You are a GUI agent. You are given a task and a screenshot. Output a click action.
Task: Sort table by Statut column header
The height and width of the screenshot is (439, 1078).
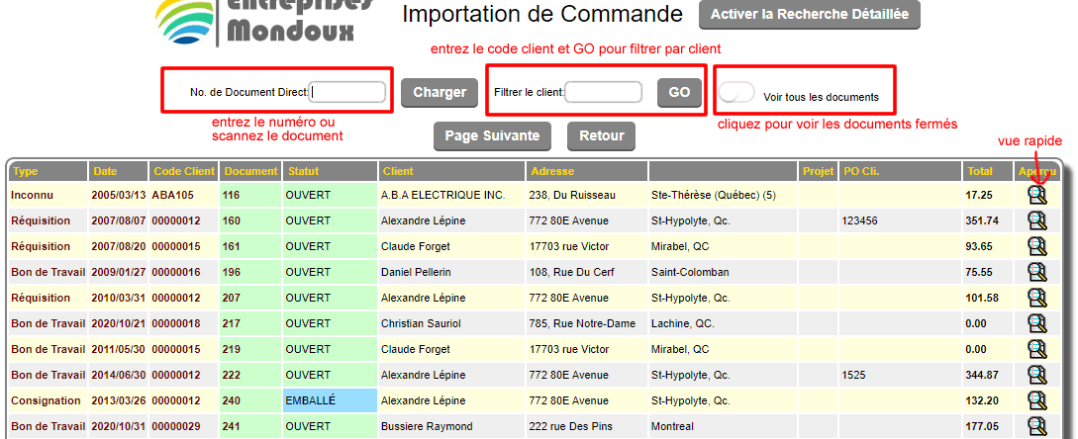(303, 171)
